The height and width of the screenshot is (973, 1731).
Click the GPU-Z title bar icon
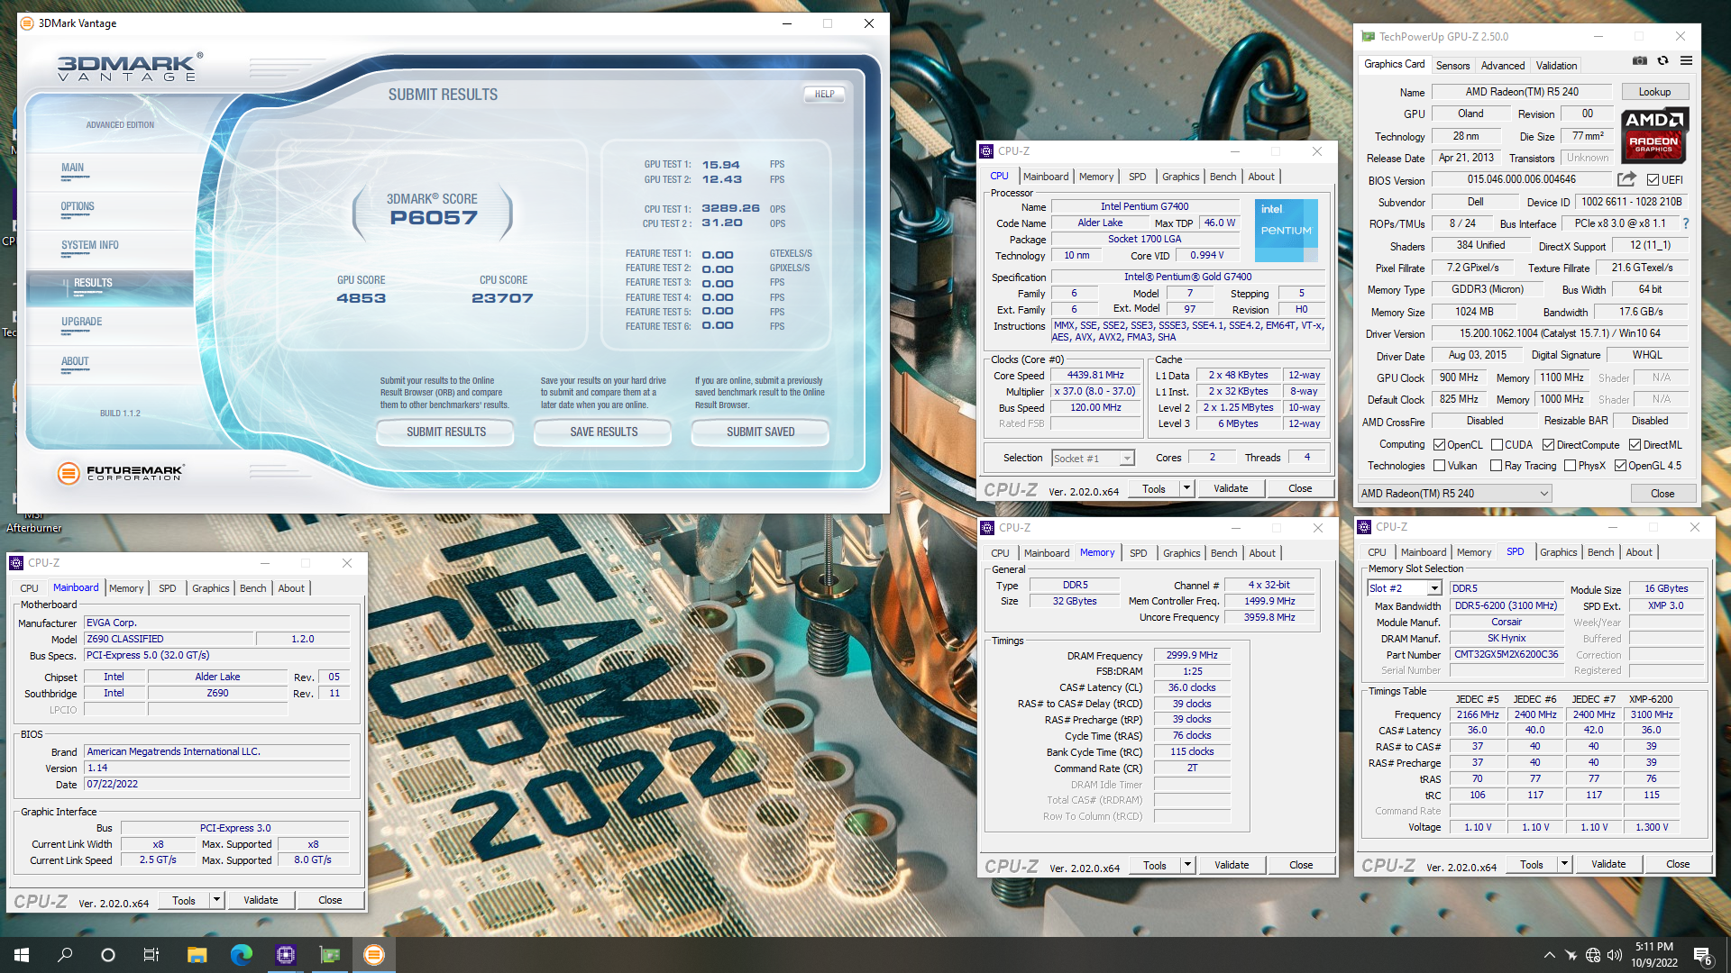(1369, 37)
